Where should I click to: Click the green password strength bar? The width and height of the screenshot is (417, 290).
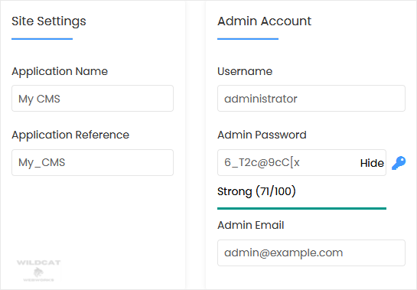pyautogui.click(x=301, y=208)
